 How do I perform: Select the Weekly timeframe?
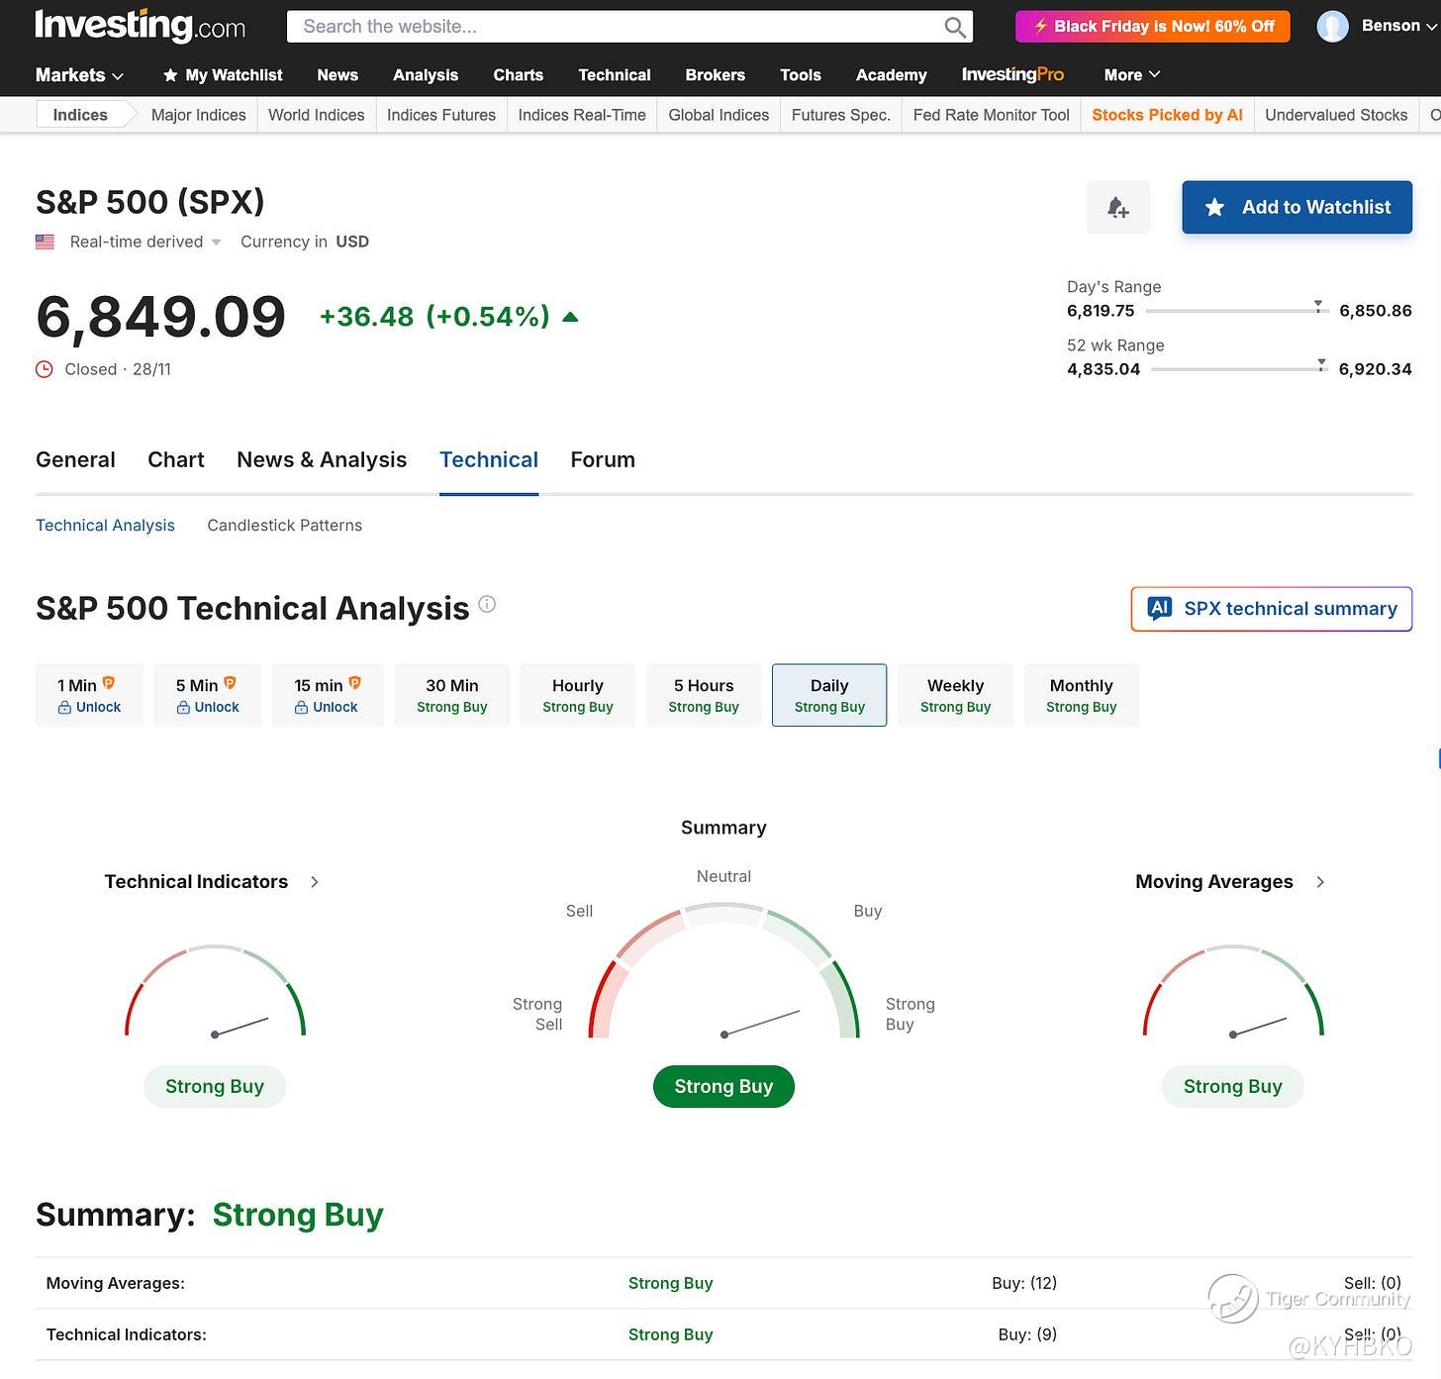[955, 695]
